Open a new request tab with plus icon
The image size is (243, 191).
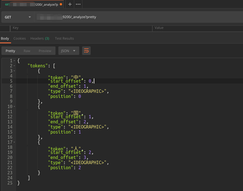click(70, 4)
